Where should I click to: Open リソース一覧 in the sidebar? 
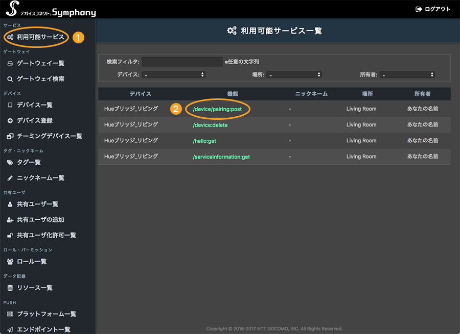coord(35,288)
